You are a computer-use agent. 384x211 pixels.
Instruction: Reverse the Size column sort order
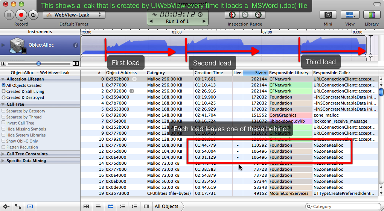coord(255,73)
